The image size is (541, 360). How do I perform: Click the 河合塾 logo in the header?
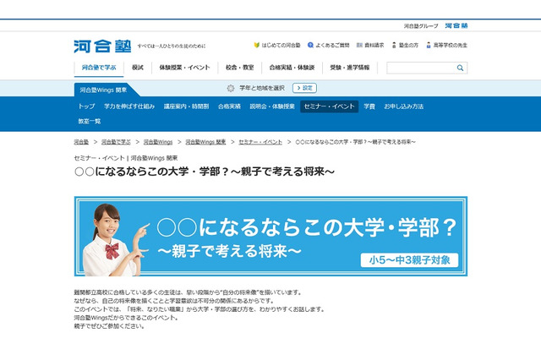102,46
